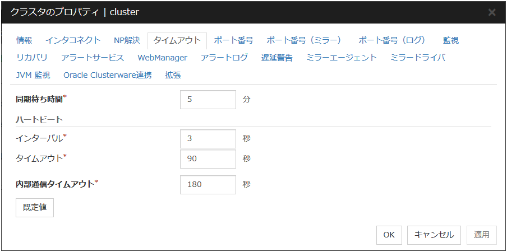Open Oracle Clusterware連携 tab
The height and width of the screenshot is (252, 507).
click(x=107, y=75)
